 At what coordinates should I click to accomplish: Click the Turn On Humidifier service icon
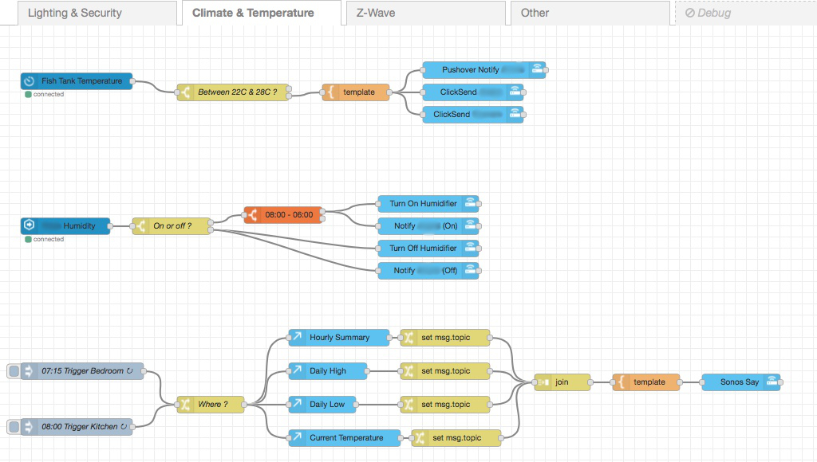[471, 203]
